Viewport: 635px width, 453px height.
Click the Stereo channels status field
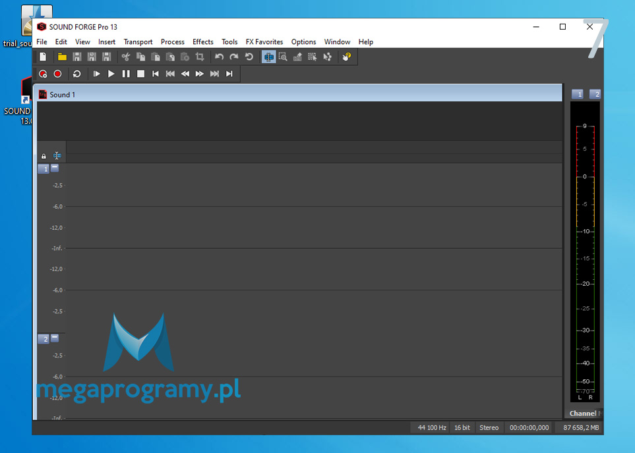(489, 427)
